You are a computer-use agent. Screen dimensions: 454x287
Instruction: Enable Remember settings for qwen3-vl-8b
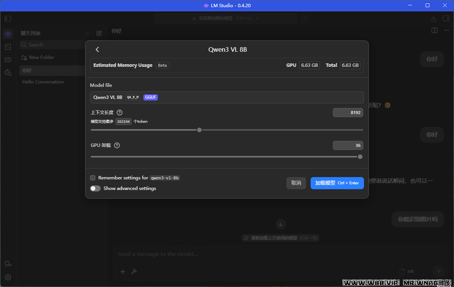click(93, 178)
